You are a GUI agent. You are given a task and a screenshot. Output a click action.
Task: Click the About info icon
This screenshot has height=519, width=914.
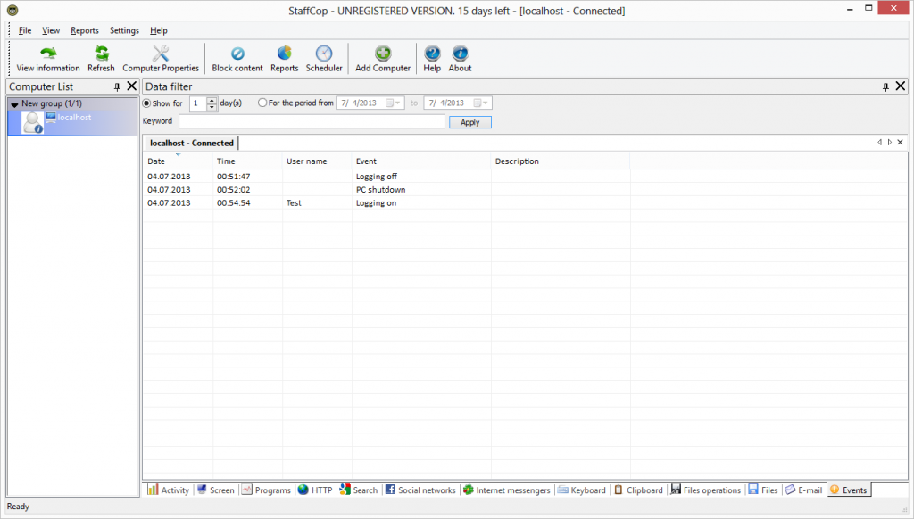460,54
